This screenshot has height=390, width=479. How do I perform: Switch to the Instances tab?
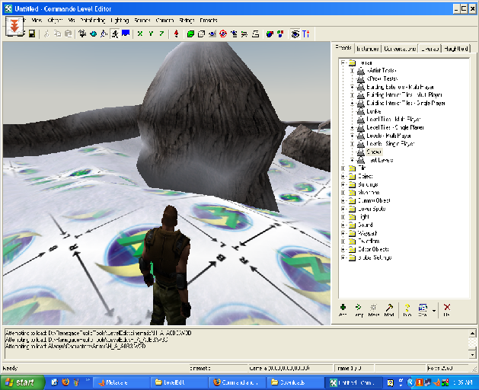(x=367, y=49)
